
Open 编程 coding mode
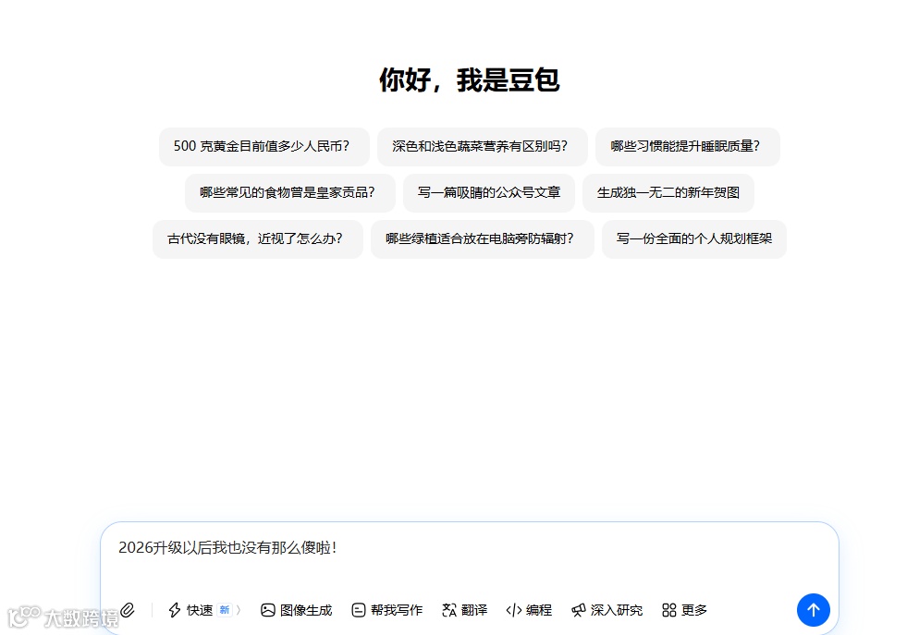tap(529, 610)
